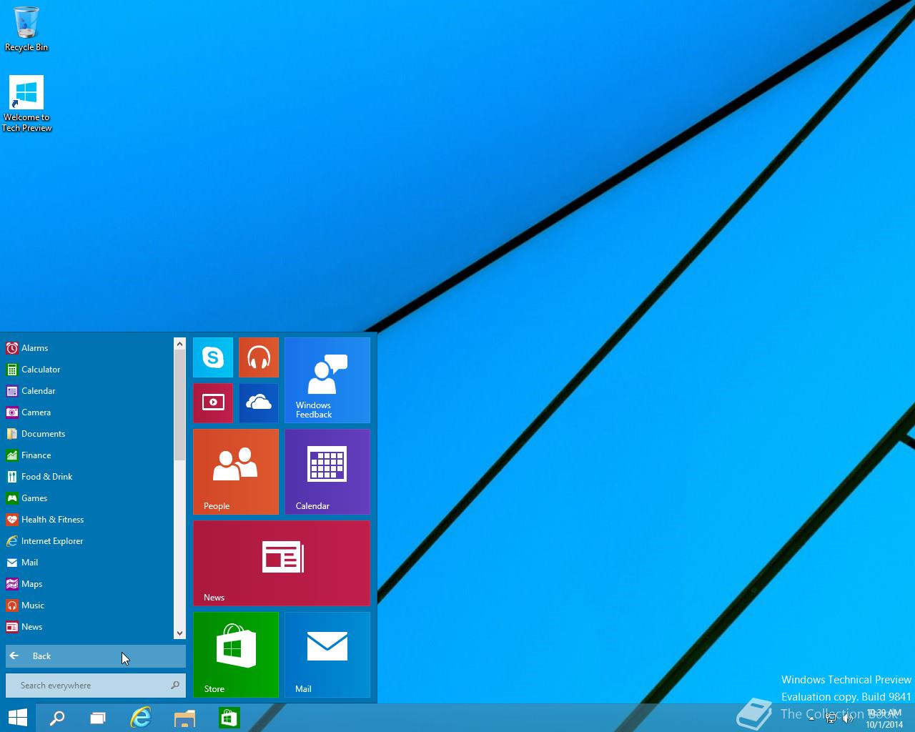The width and height of the screenshot is (915, 732).
Task: Launch Games from the apps list
Action: click(88, 498)
